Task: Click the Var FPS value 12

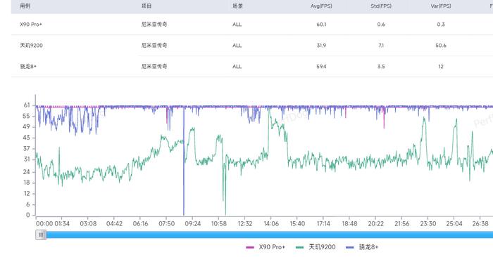Action: pos(441,67)
